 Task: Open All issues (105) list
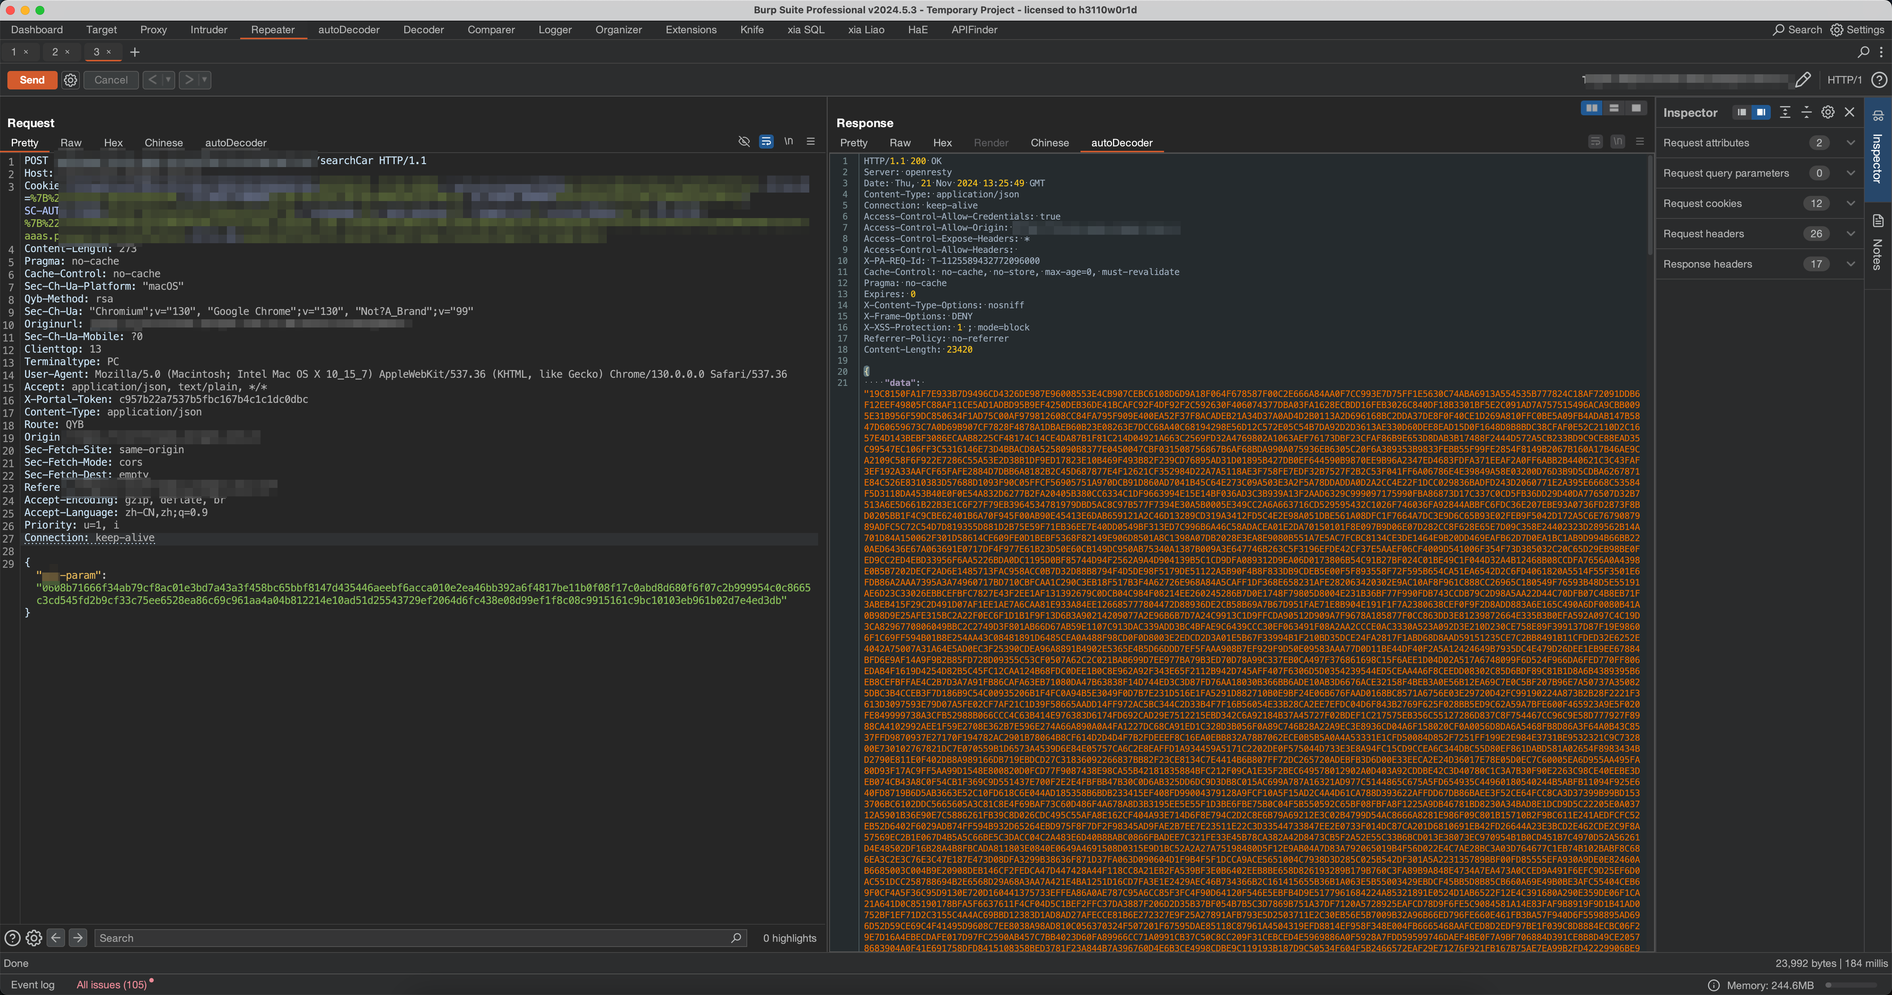112,984
